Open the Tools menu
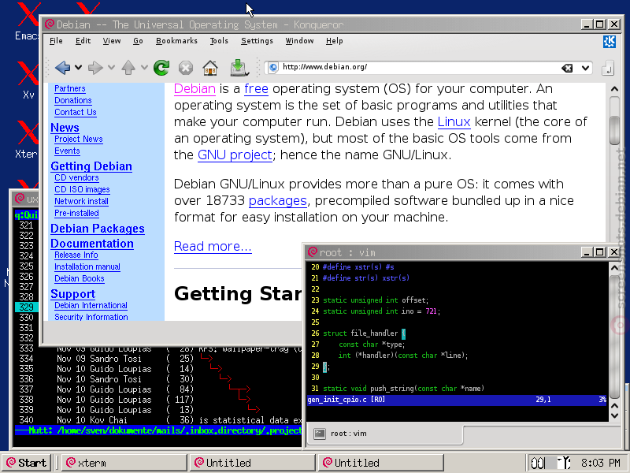Viewport: 630px width, 473px height. [219, 41]
